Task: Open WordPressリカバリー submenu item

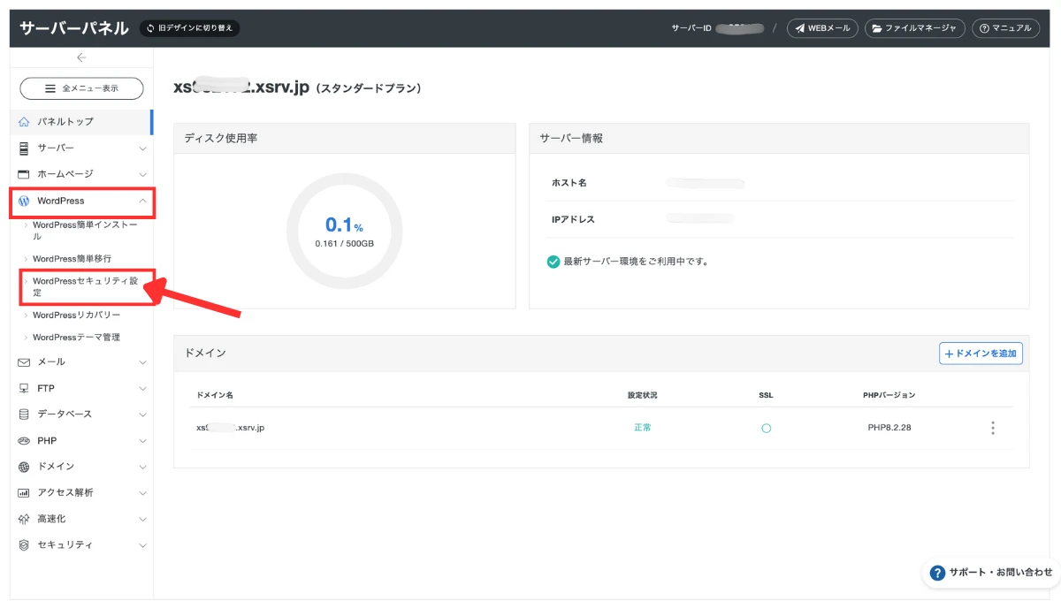Action: (77, 315)
